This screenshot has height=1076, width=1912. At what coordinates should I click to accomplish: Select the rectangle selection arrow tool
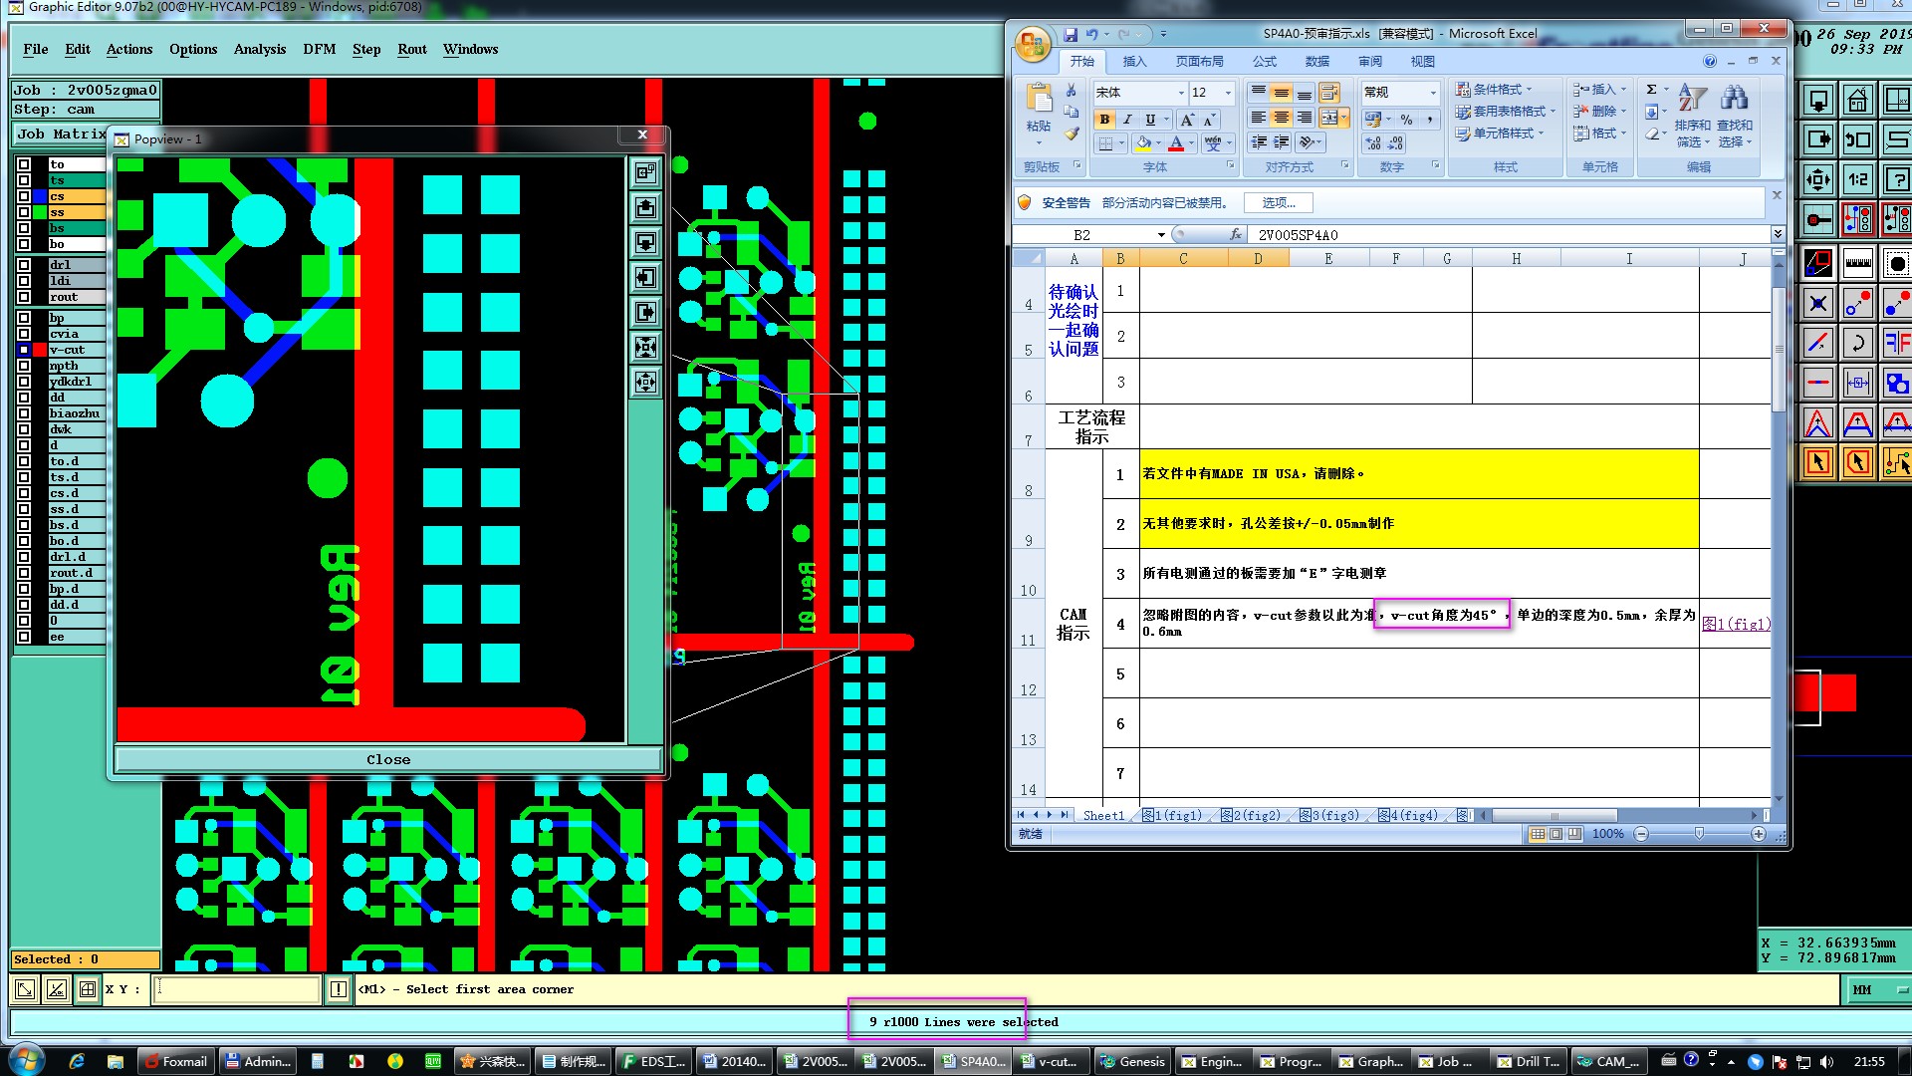(1818, 462)
